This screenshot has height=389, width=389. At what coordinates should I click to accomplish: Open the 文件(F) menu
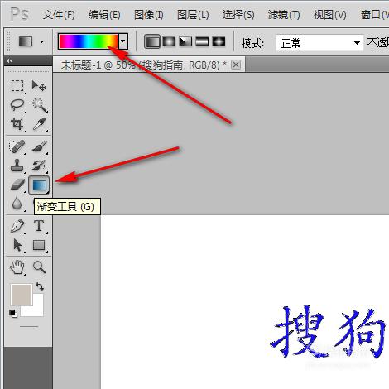coord(59,14)
